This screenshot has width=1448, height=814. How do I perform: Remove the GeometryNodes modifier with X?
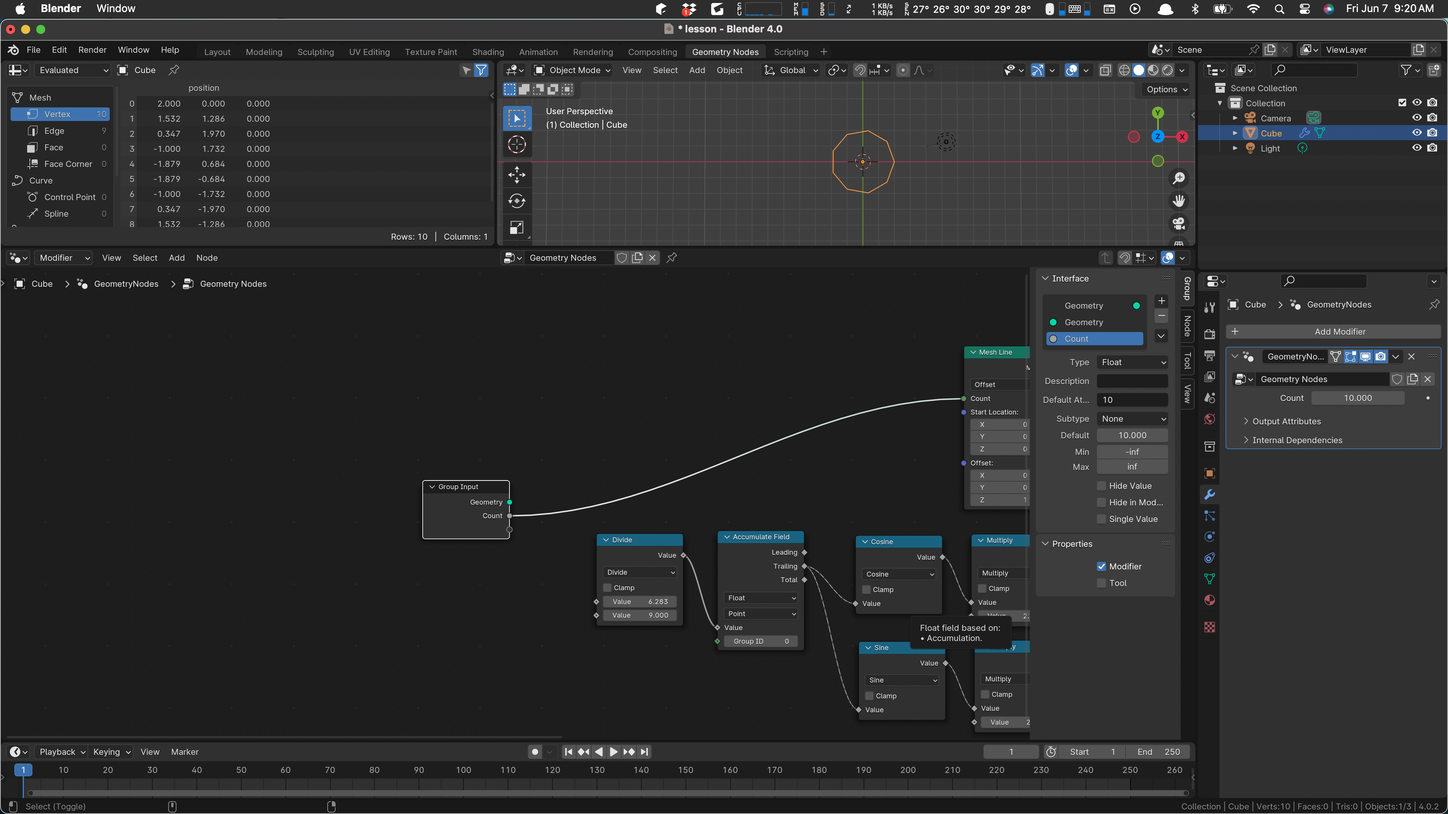(x=1411, y=356)
